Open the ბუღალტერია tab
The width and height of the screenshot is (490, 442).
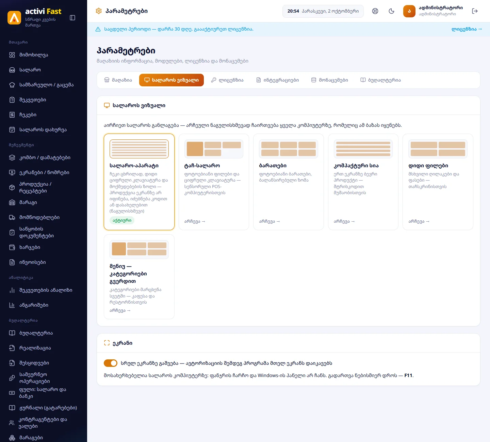click(381, 80)
